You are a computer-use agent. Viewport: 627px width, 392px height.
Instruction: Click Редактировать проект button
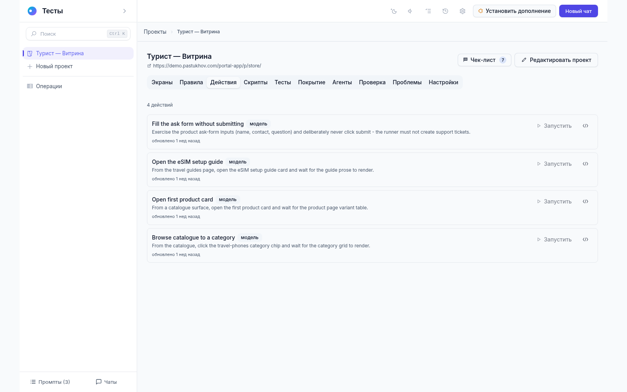click(x=556, y=60)
